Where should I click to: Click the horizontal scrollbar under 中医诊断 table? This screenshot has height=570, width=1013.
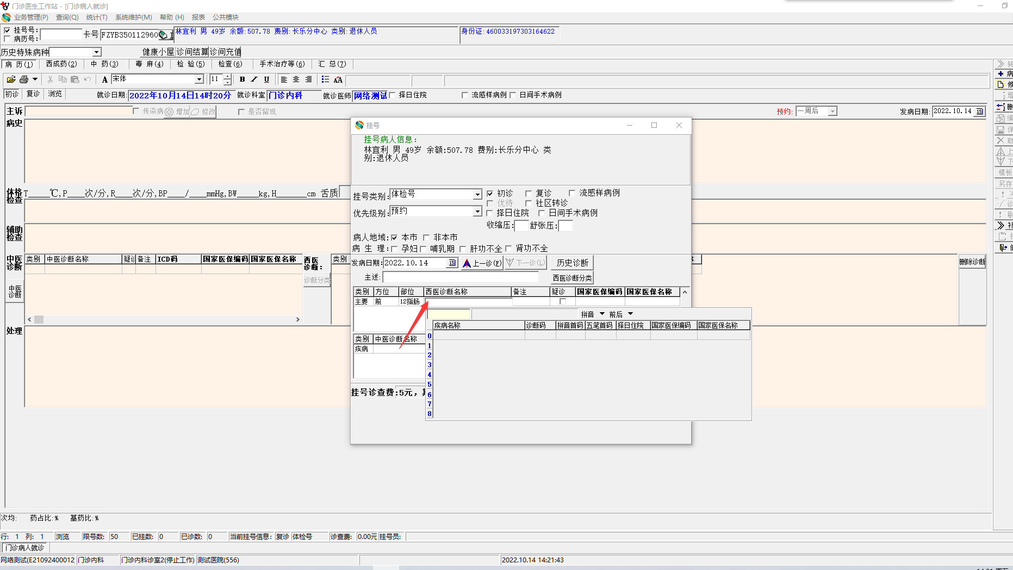(x=164, y=320)
